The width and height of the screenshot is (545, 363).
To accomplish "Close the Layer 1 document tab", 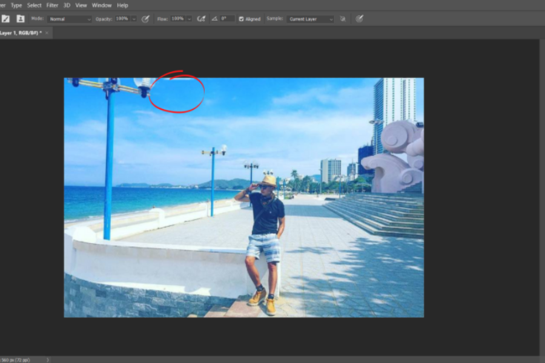I will coord(47,33).
